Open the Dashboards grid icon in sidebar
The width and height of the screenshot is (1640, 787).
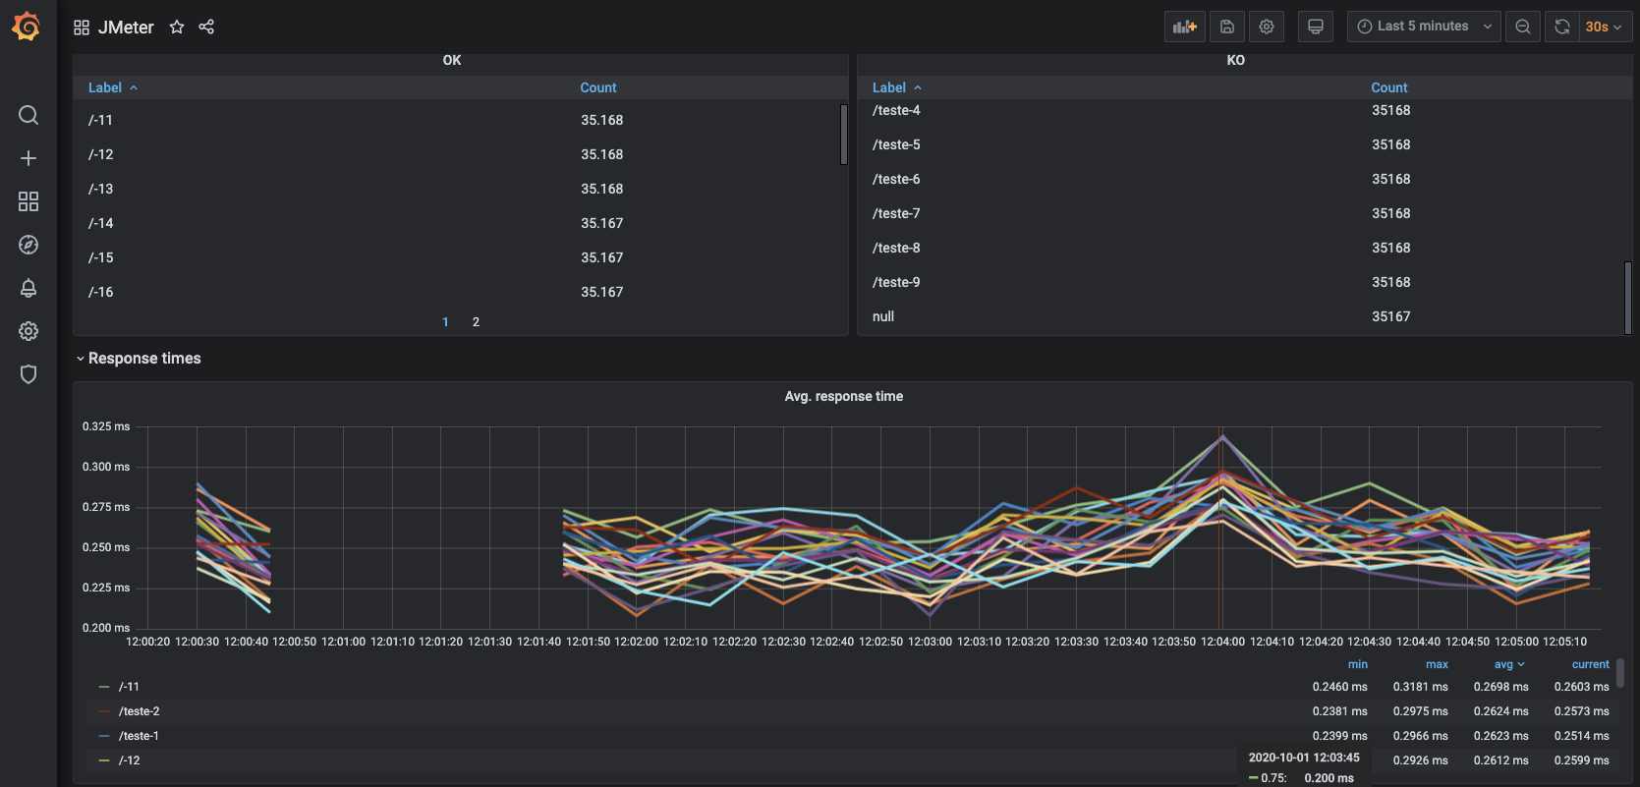tap(28, 201)
